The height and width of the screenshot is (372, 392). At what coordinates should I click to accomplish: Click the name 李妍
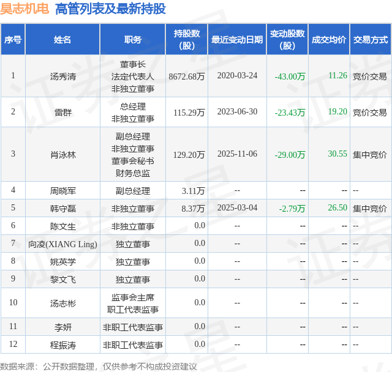pyautogui.click(x=62, y=327)
